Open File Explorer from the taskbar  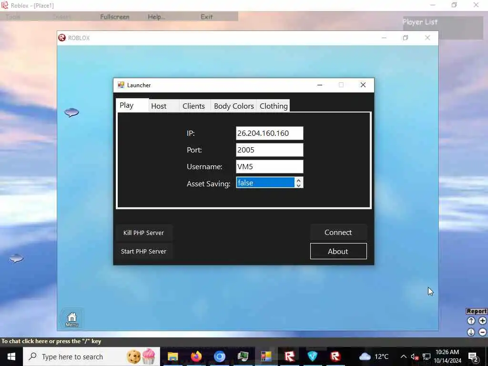pos(173,356)
